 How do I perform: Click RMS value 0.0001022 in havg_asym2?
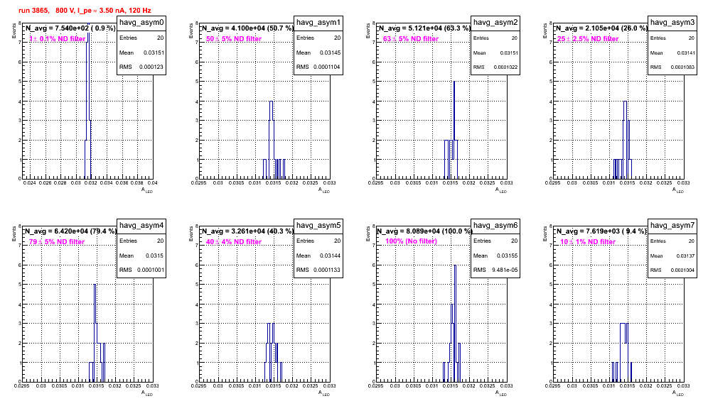pyautogui.click(x=505, y=67)
